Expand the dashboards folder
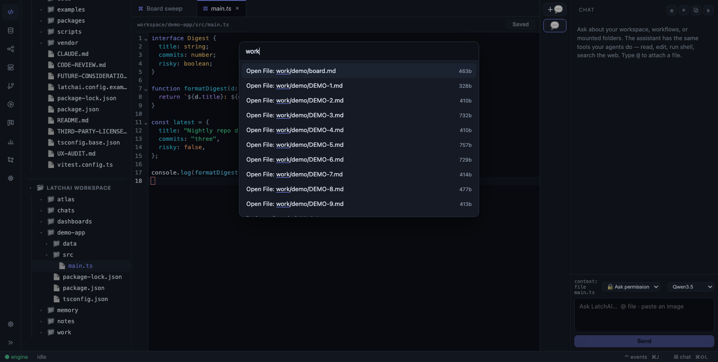718x362 pixels. pos(41,222)
